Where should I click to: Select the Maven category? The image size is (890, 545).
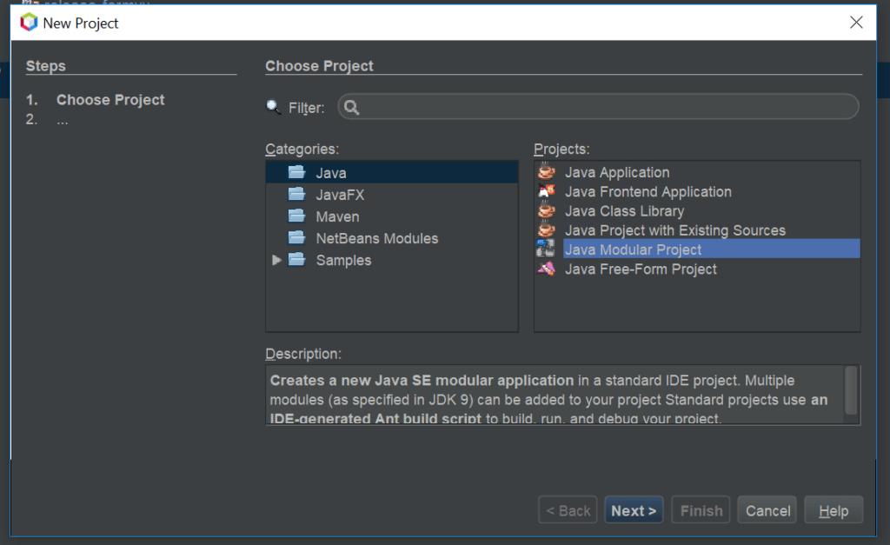point(337,216)
